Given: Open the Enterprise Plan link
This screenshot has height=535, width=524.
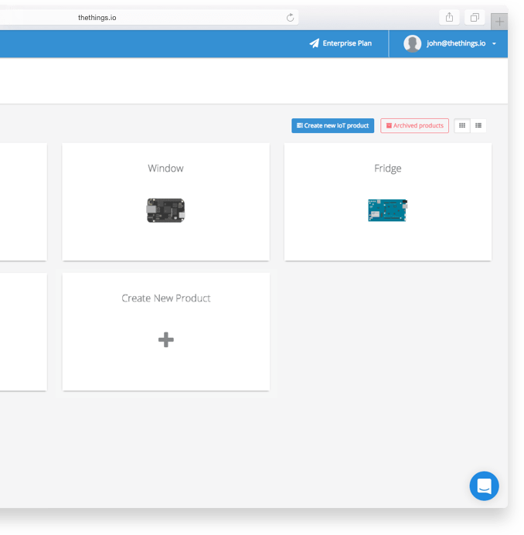Looking at the screenshot, I should coord(341,43).
